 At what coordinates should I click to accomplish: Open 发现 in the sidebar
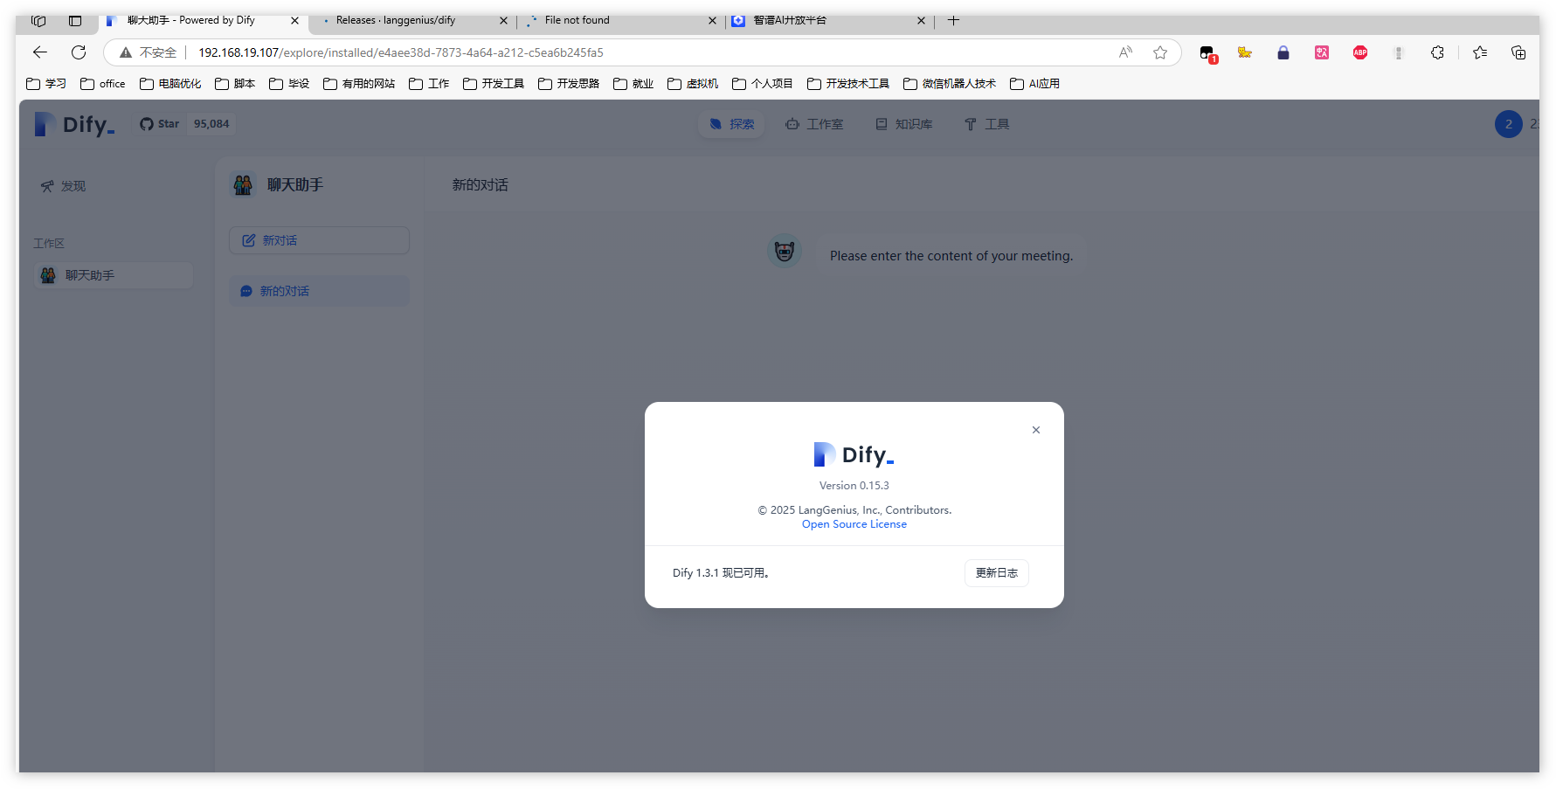pyautogui.click(x=63, y=186)
